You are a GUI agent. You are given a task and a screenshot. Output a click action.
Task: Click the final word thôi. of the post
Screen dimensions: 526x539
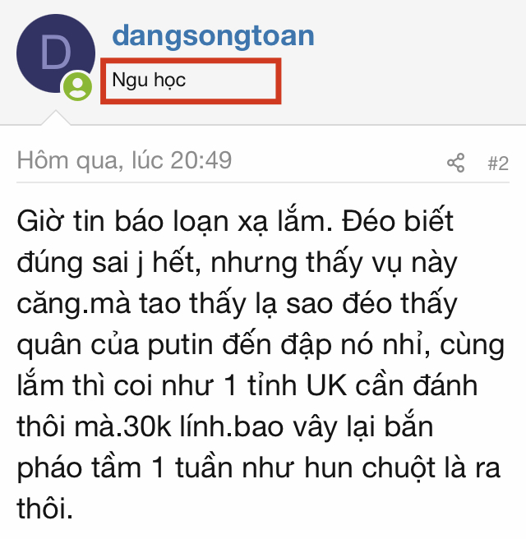click(x=44, y=509)
